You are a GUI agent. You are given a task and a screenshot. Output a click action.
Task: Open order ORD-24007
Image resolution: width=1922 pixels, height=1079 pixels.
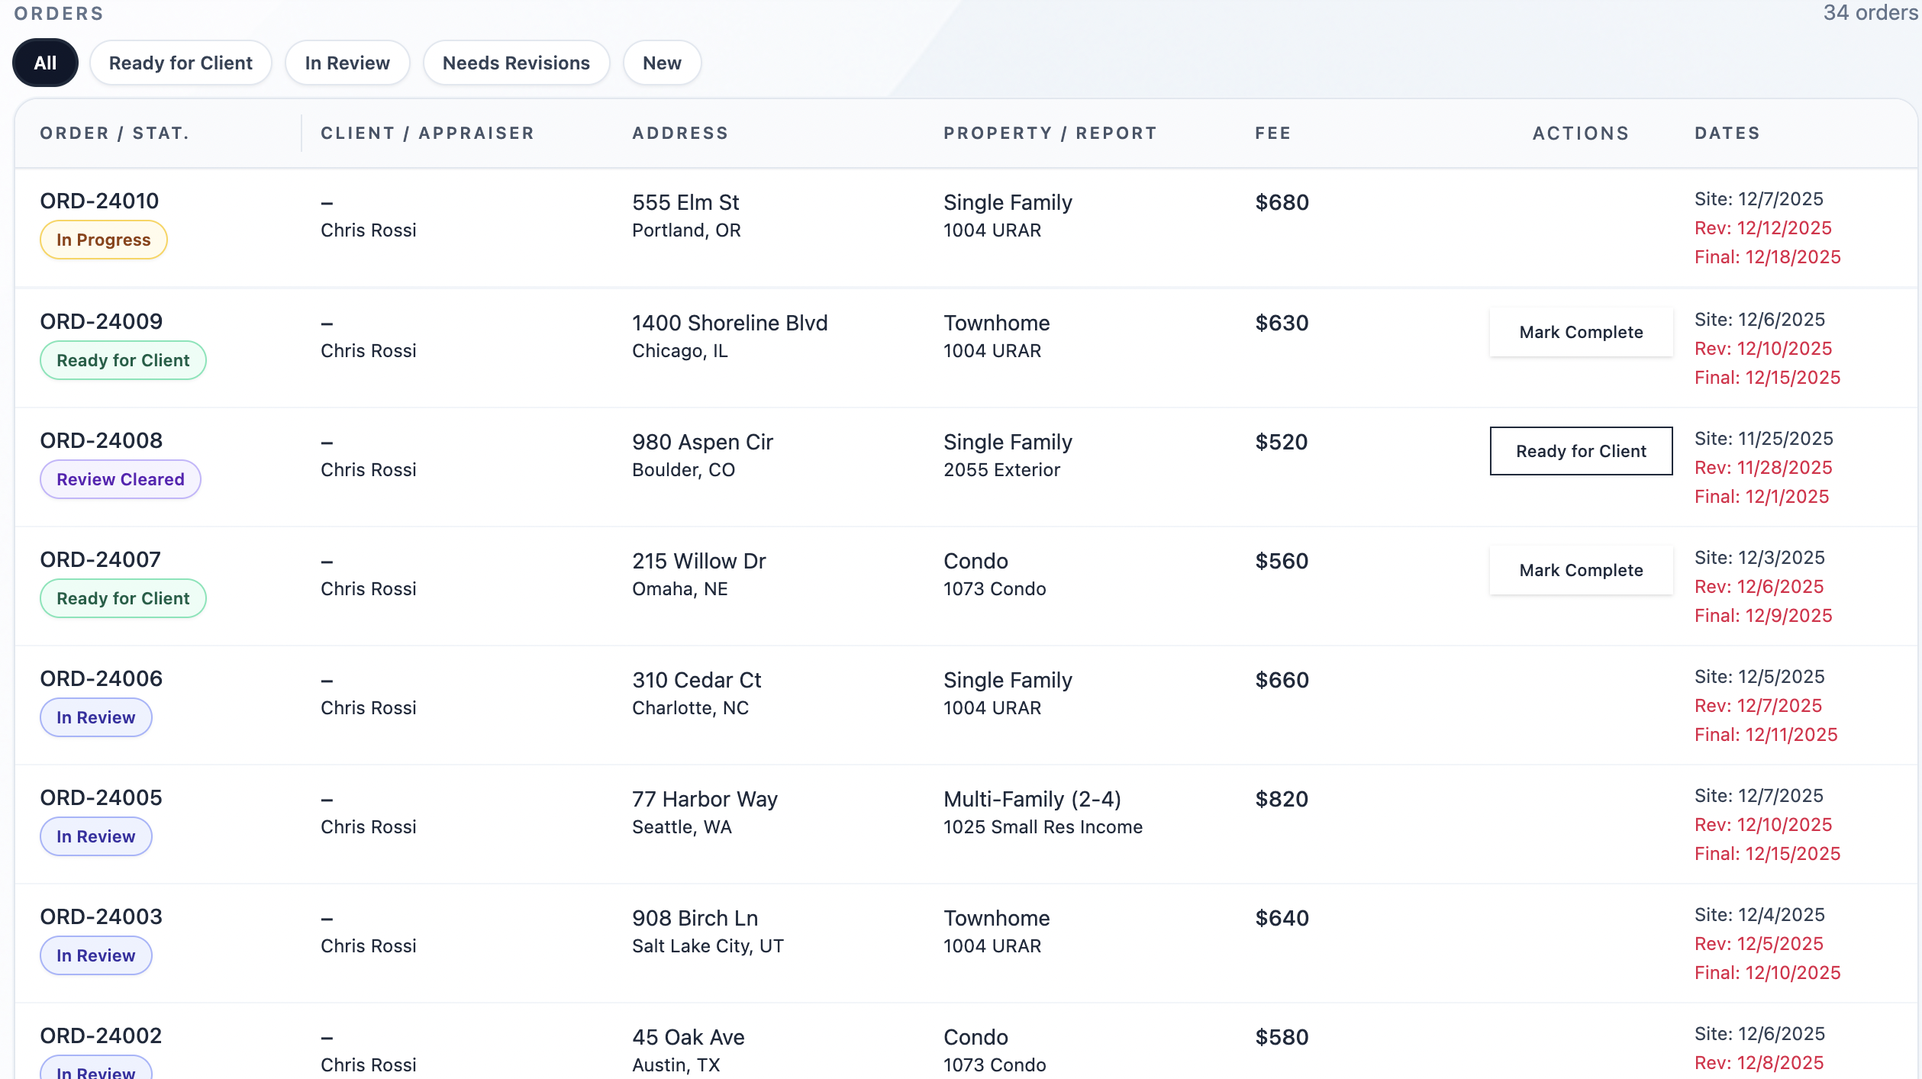[x=100, y=559]
